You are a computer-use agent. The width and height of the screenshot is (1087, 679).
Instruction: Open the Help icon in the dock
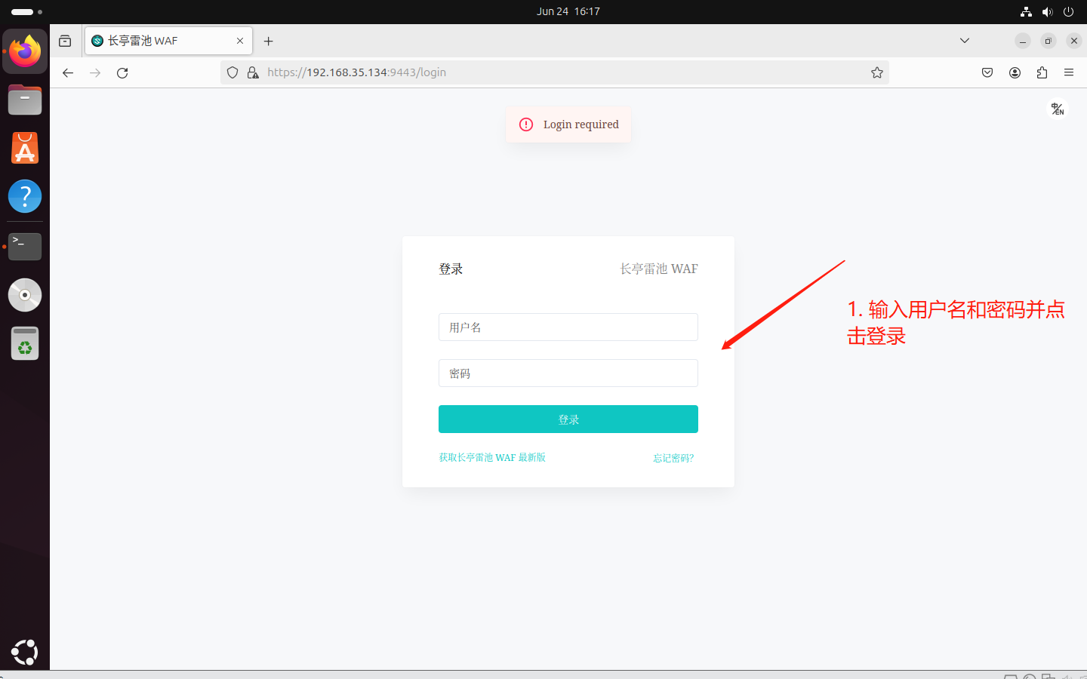pyautogui.click(x=25, y=196)
